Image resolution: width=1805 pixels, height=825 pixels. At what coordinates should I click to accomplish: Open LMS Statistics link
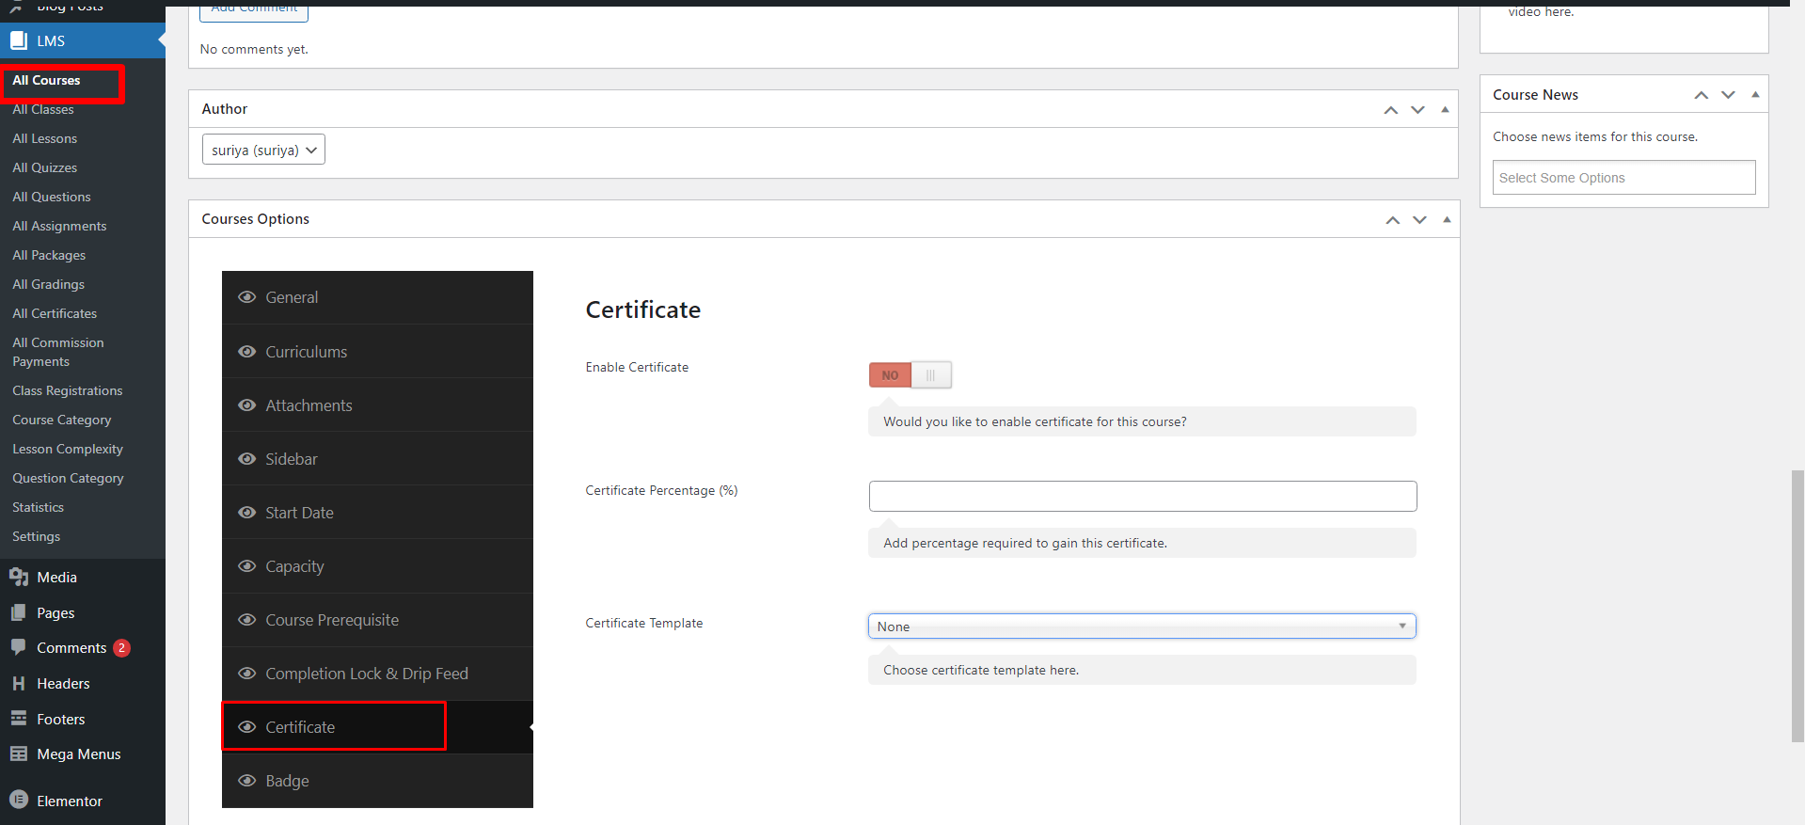point(39,508)
